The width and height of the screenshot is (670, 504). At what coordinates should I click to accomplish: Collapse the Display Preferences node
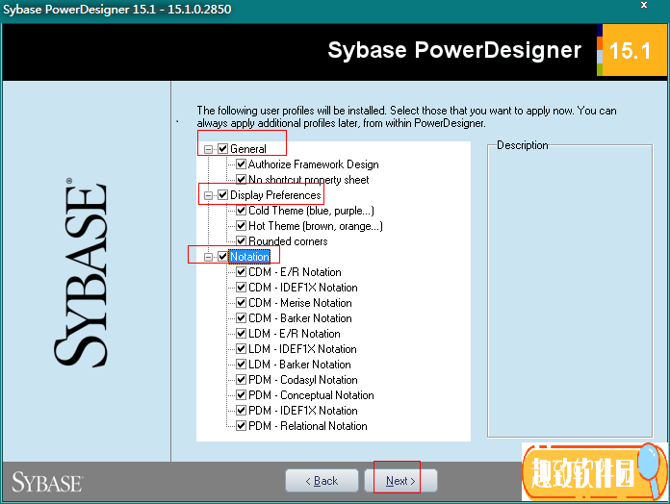coord(208,195)
